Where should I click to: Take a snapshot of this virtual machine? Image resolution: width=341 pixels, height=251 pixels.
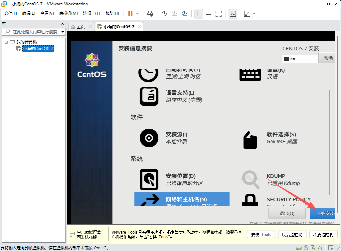(164, 14)
